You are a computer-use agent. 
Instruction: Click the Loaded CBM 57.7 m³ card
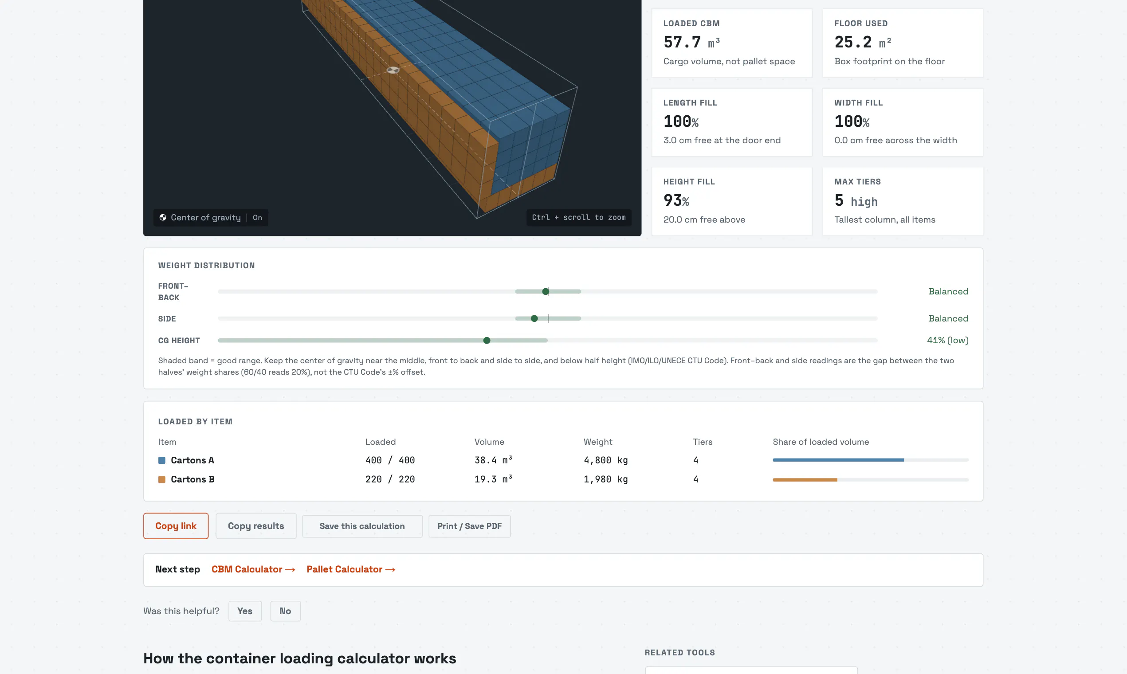(731, 43)
